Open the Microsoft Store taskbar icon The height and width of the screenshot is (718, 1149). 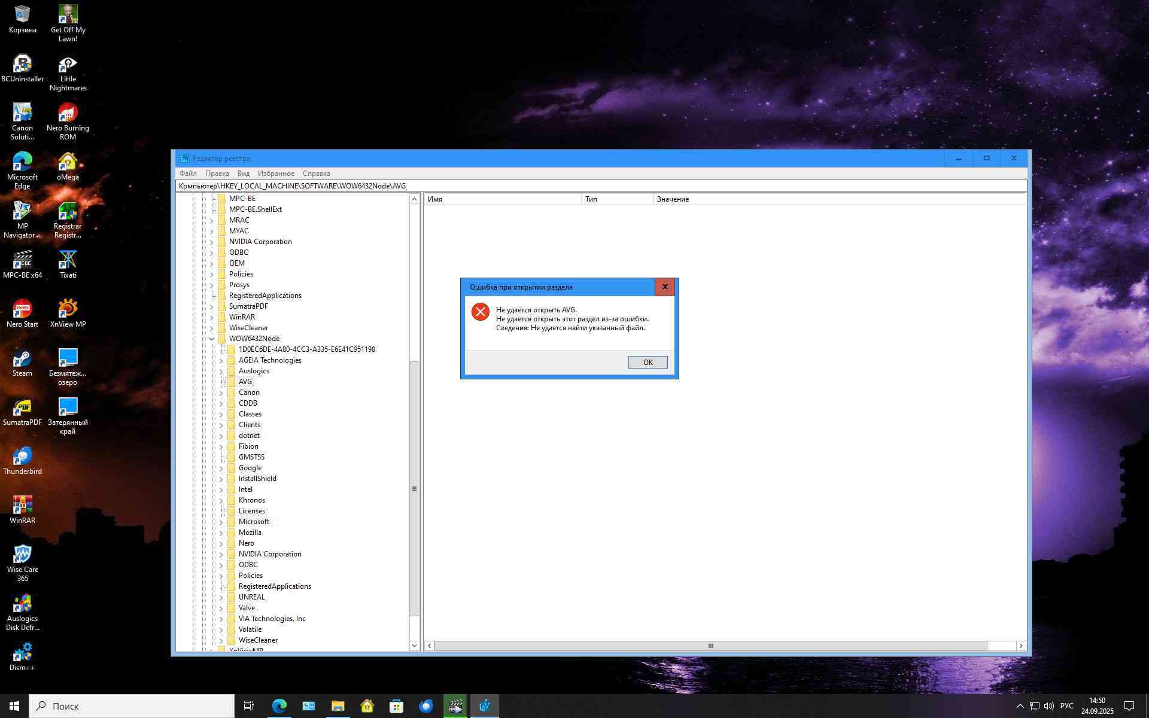coord(396,706)
